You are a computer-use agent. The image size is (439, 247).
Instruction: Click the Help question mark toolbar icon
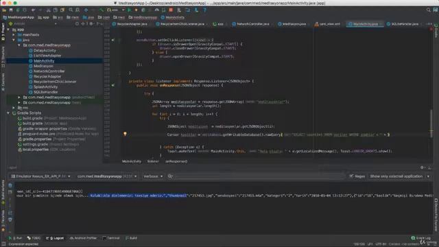point(204,10)
